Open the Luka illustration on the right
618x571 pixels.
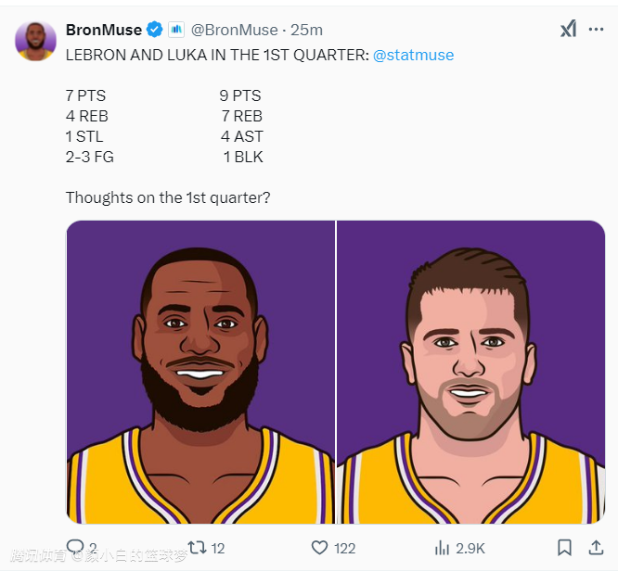tap(471, 371)
